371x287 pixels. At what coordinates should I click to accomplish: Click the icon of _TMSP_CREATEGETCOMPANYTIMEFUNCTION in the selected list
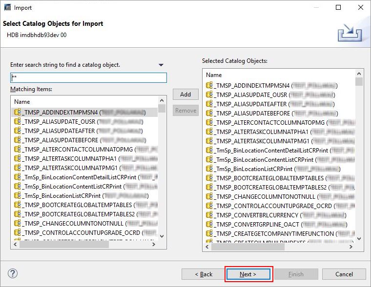point(209,234)
